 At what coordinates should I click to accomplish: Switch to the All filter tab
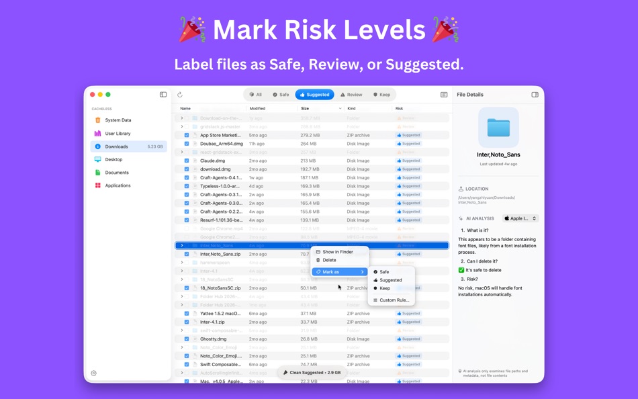[255, 95]
